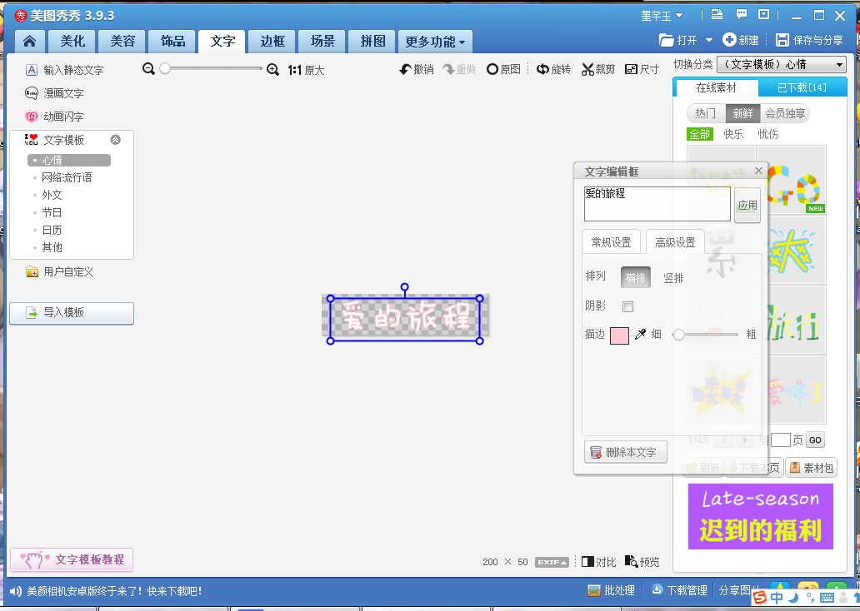The image size is (860, 611).
Task: Filter materials by 忧伤
Action: pos(767,134)
